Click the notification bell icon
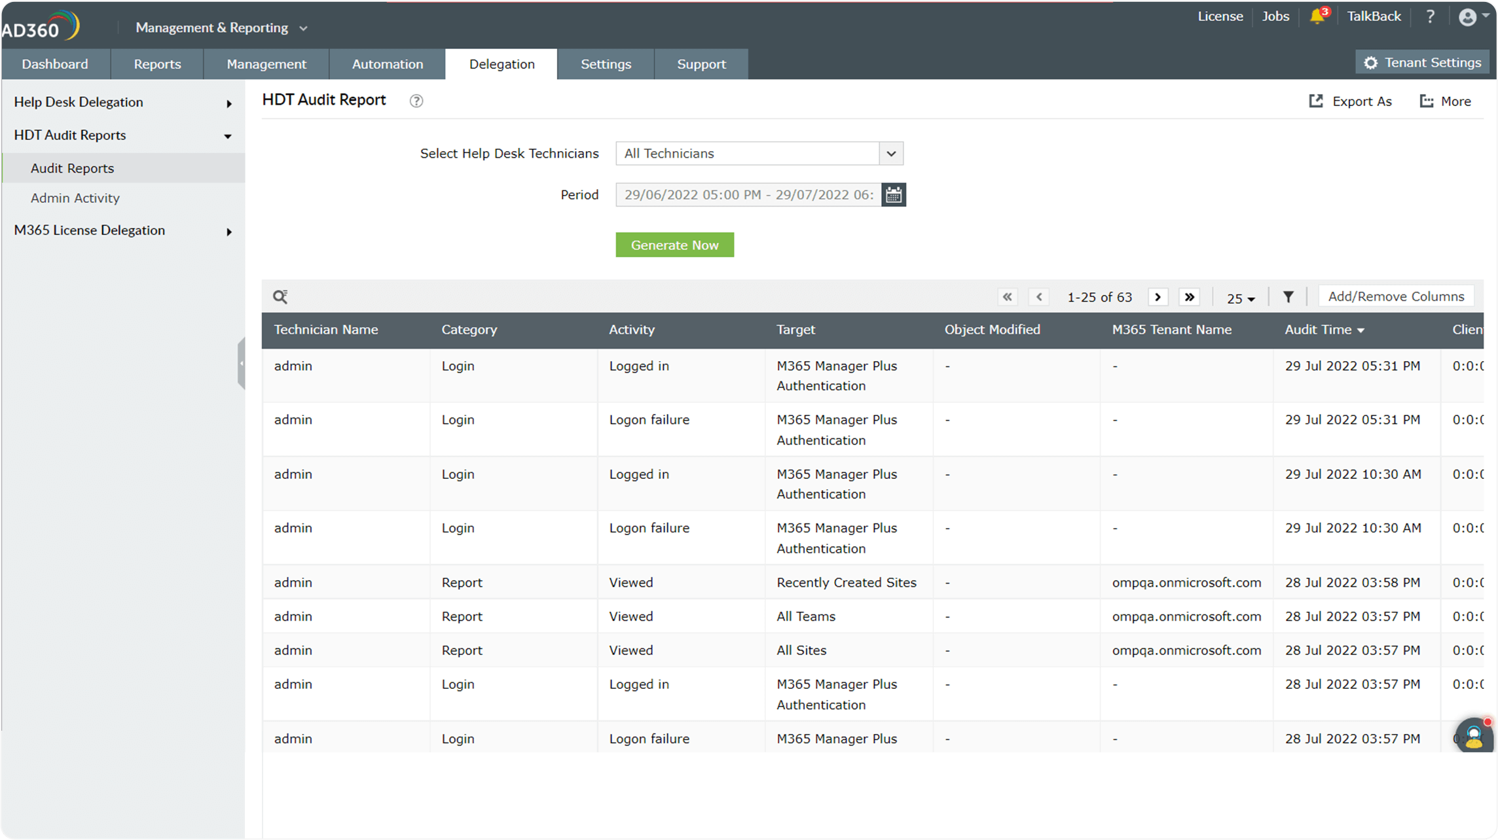Viewport: 1498px width, 840px height. (1317, 17)
